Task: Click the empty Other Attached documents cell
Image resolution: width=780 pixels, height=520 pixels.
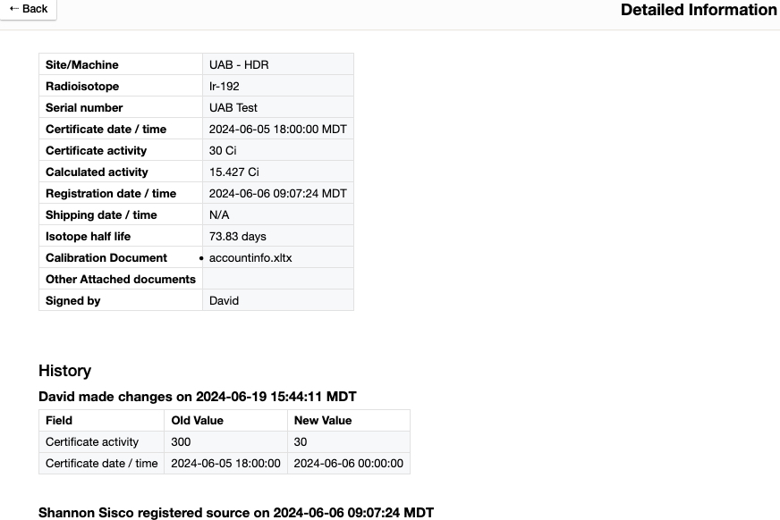Action: click(277, 280)
